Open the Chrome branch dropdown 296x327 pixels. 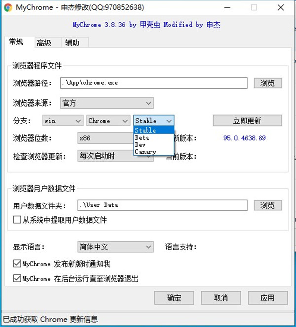(x=108, y=121)
